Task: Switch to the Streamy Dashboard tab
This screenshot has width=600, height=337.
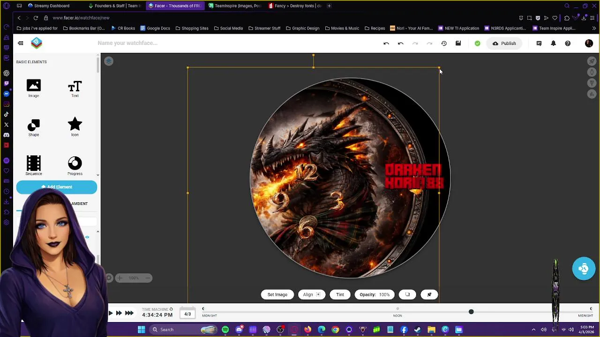Action: [52, 6]
